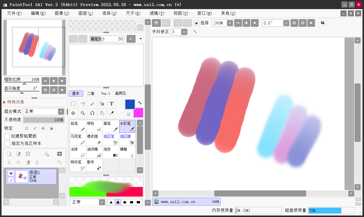Reset canvas rotation in top toolbar
The width and height of the screenshot is (364, 217).
tap(311, 23)
